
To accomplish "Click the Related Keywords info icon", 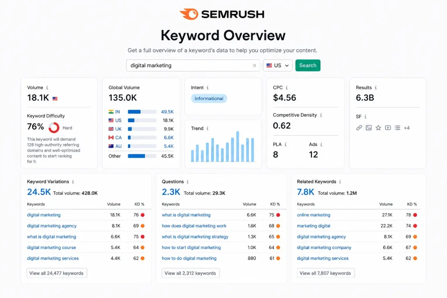I will [x=340, y=182].
